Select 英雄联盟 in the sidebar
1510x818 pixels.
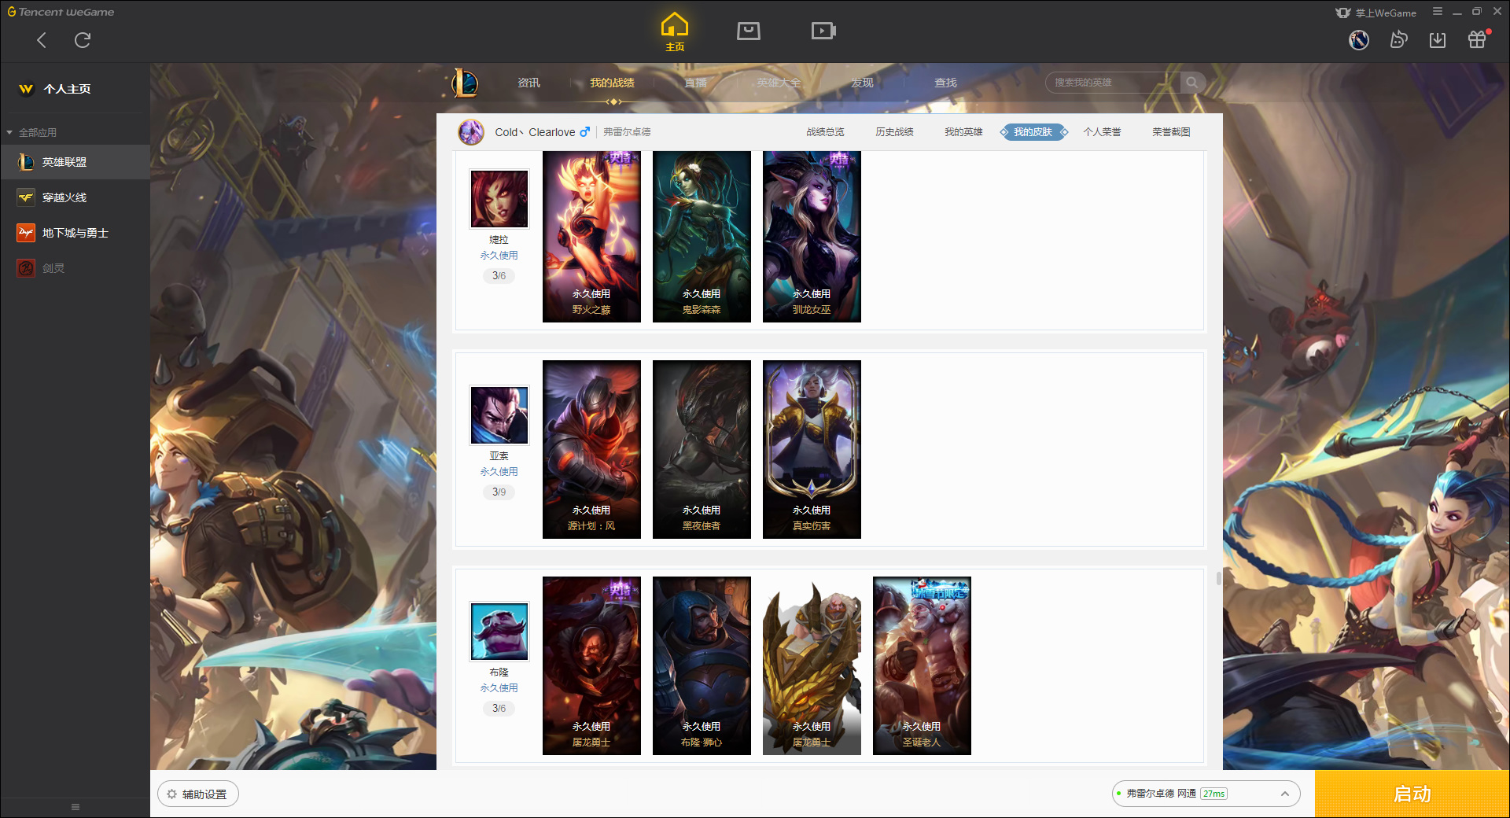tap(75, 162)
